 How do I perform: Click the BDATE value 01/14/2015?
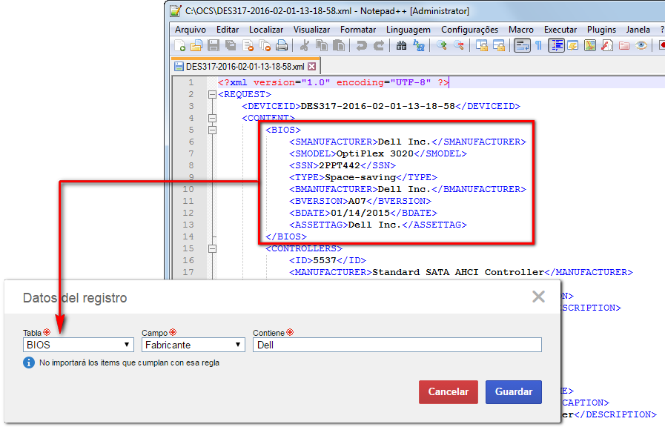(x=360, y=213)
